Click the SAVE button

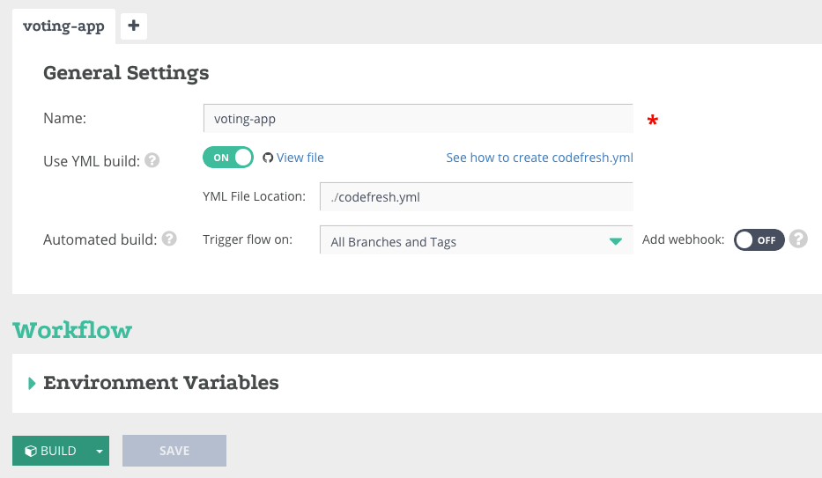click(174, 451)
